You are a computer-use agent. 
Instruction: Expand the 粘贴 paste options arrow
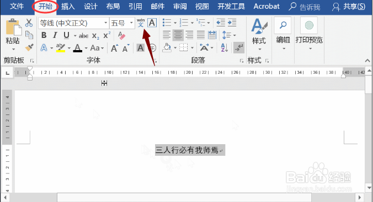click(x=13, y=49)
